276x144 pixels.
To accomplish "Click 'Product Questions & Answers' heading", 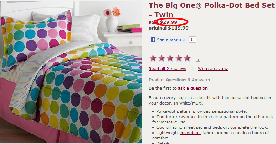I will (179, 80).
